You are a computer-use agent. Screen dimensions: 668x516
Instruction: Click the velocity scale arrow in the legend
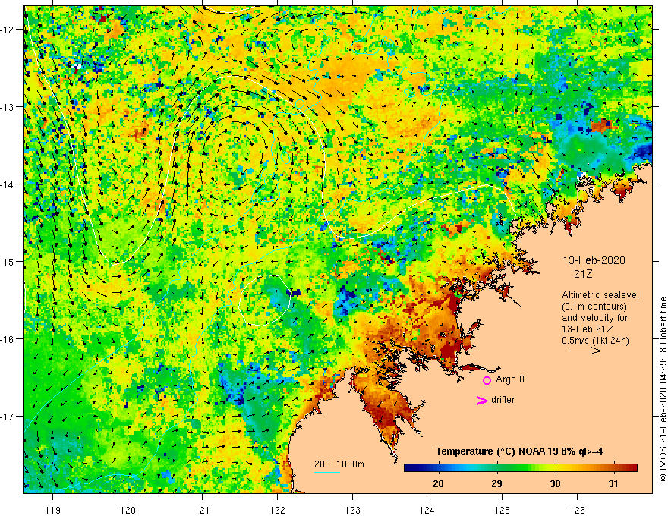point(585,351)
